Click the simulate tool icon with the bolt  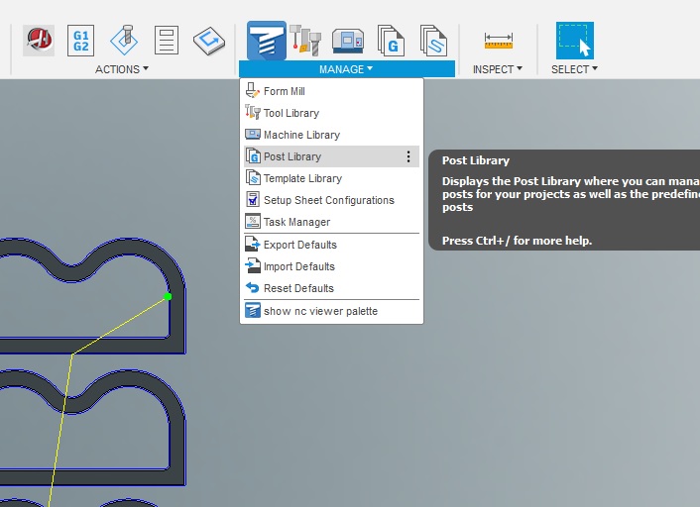(124, 41)
